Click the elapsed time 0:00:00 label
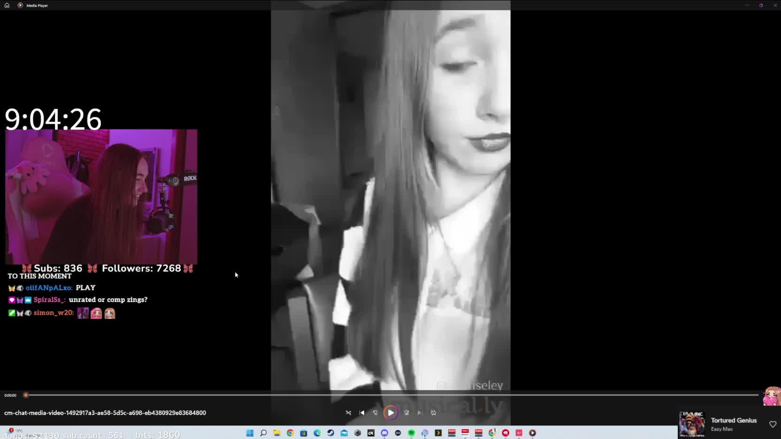Image resolution: width=781 pixels, height=439 pixels. [x=10, y=395]
